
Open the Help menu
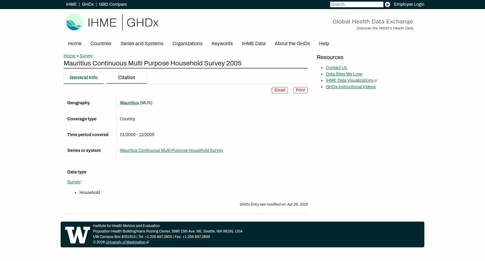pyautogui.click(x=324, y=44)
